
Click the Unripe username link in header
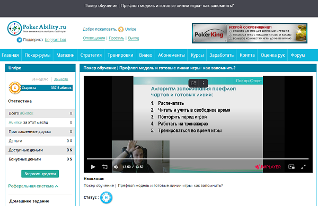tap(130, 29)
